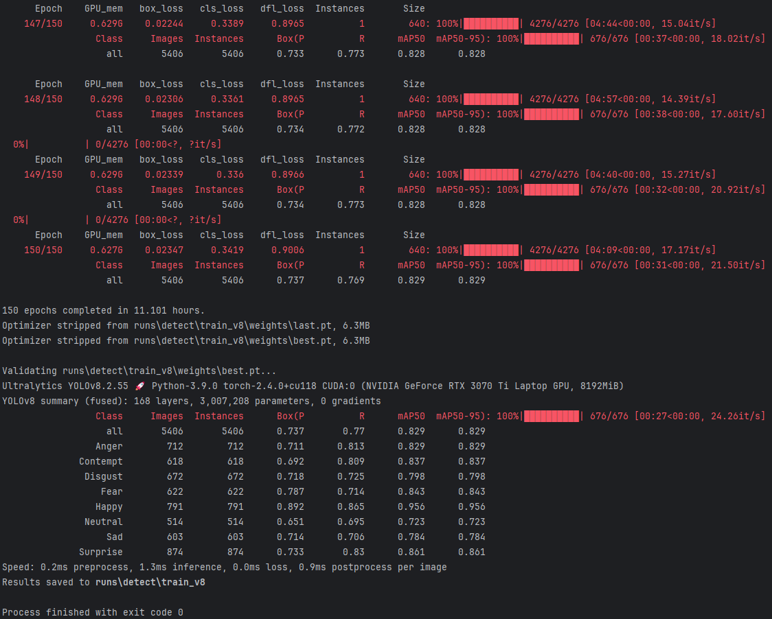Click the Anger class label
The width and height of the screenshot is (772, 619).
109,447
